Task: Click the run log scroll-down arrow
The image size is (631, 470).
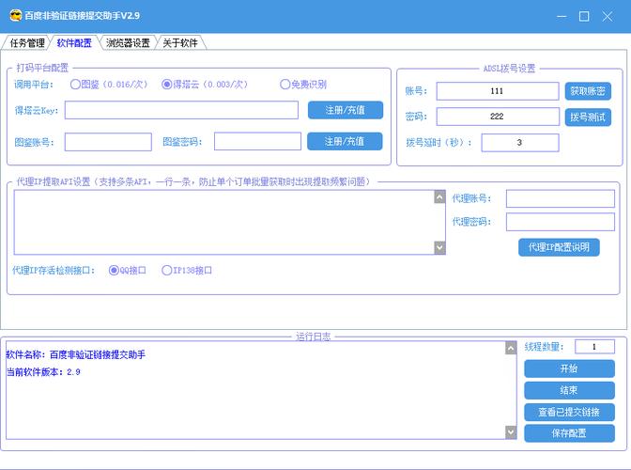Action: point(511,432)
